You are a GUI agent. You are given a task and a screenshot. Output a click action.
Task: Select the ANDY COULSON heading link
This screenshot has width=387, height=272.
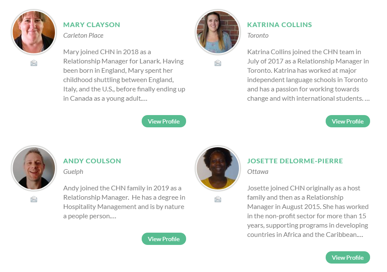[92, 161]
